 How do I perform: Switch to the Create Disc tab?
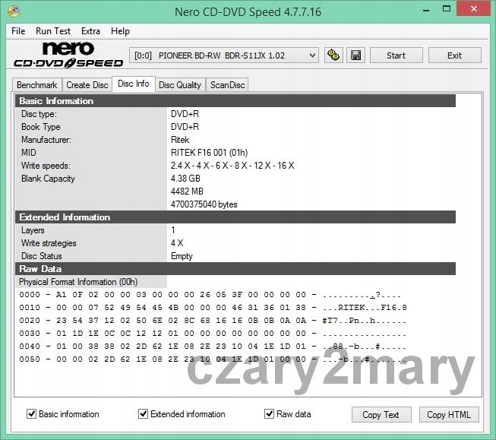(x=87, y=85)
